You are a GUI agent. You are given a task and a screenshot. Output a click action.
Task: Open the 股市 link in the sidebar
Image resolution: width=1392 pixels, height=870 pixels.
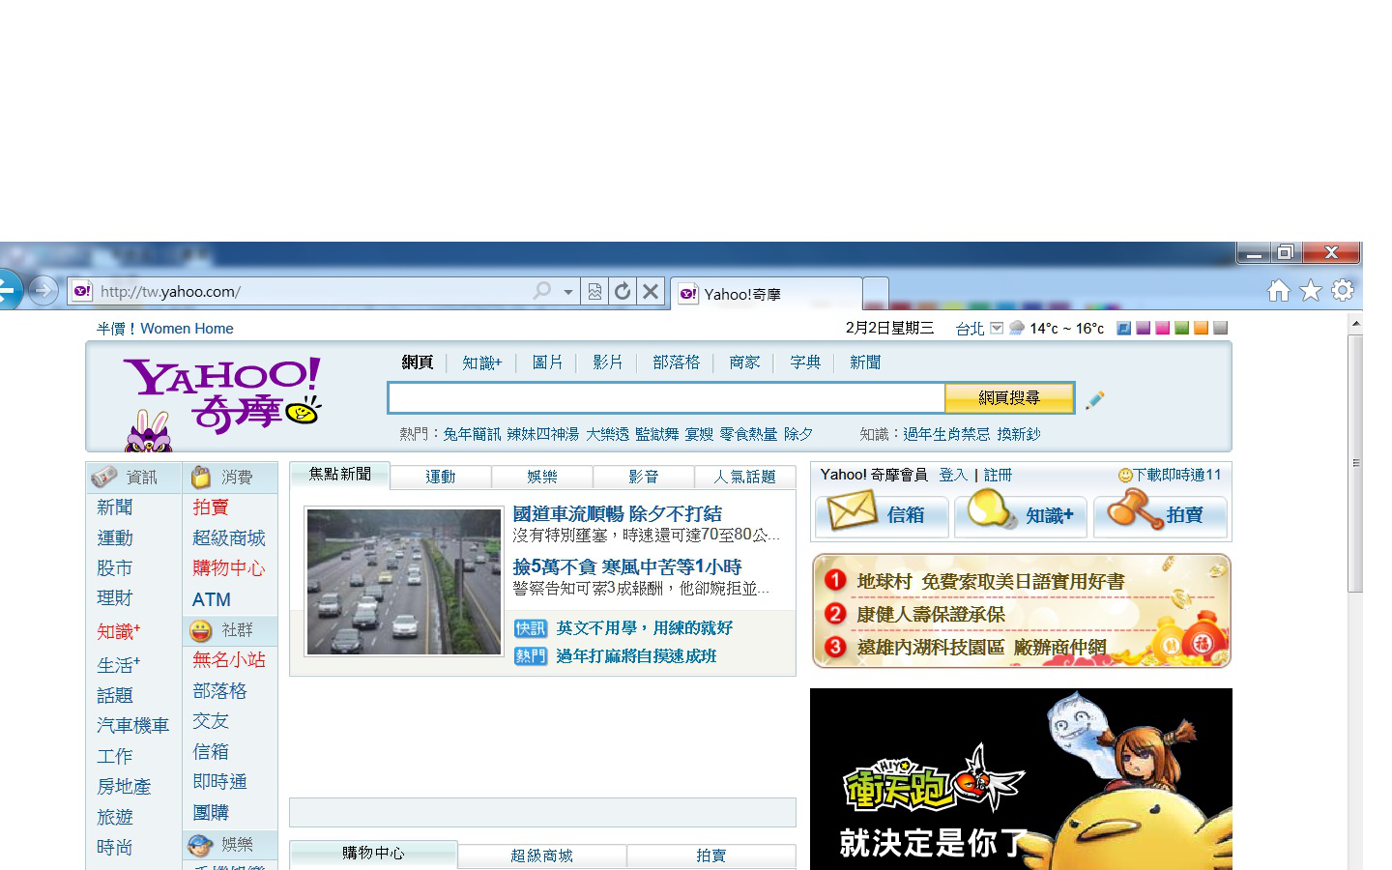pyautogui.click(x=114, y=568)
